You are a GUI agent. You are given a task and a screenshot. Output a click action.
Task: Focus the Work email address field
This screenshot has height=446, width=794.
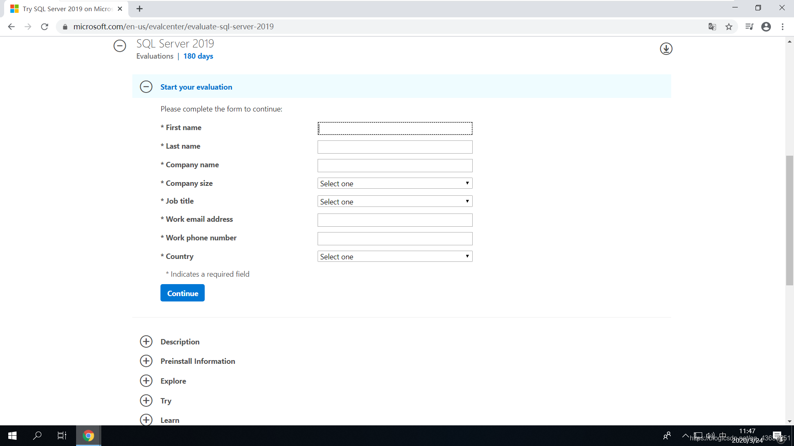(395, 220)
